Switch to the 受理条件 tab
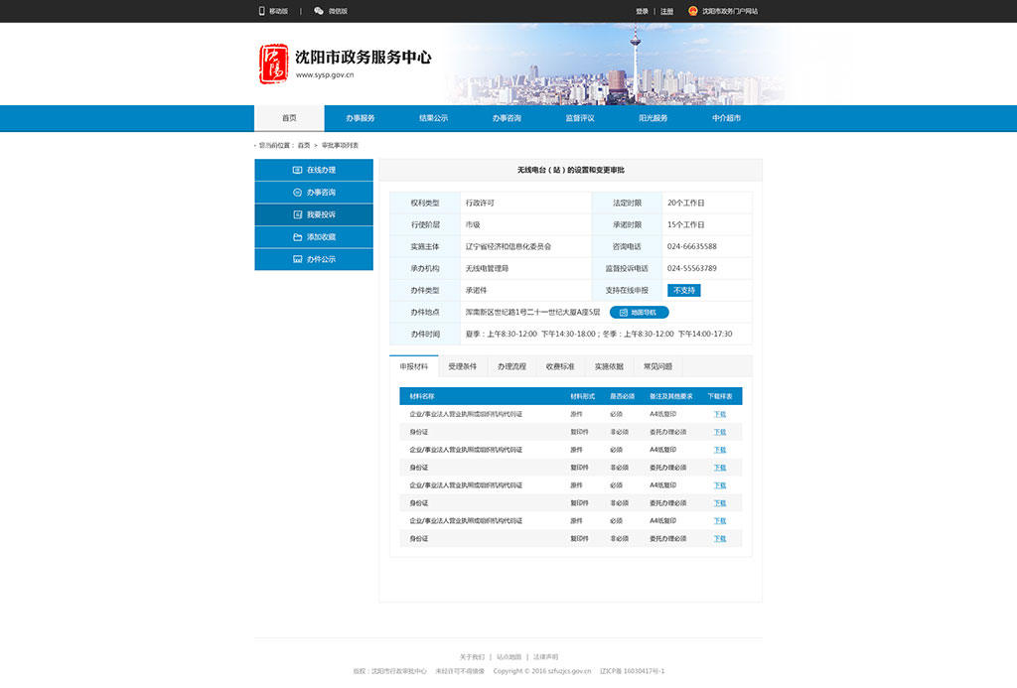Screen dimensions: 1017x688 click(x=462, y=366)
